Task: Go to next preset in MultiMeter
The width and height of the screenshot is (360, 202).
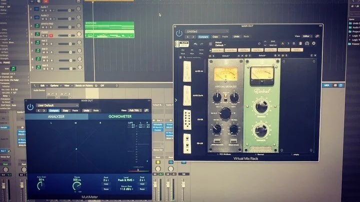Action: coord(44,111)
